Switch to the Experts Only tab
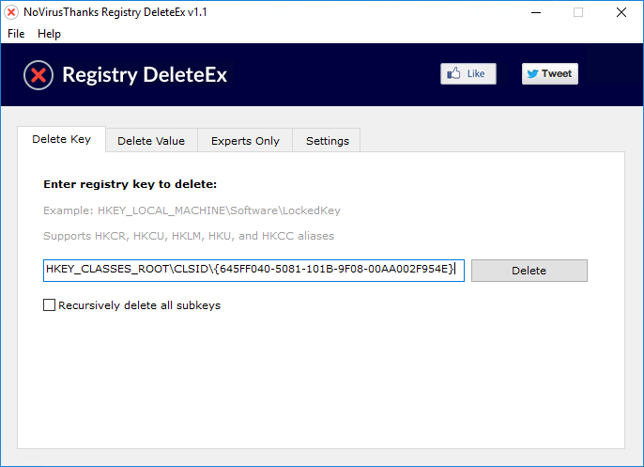644x467 pixels. tap(245, 141)
